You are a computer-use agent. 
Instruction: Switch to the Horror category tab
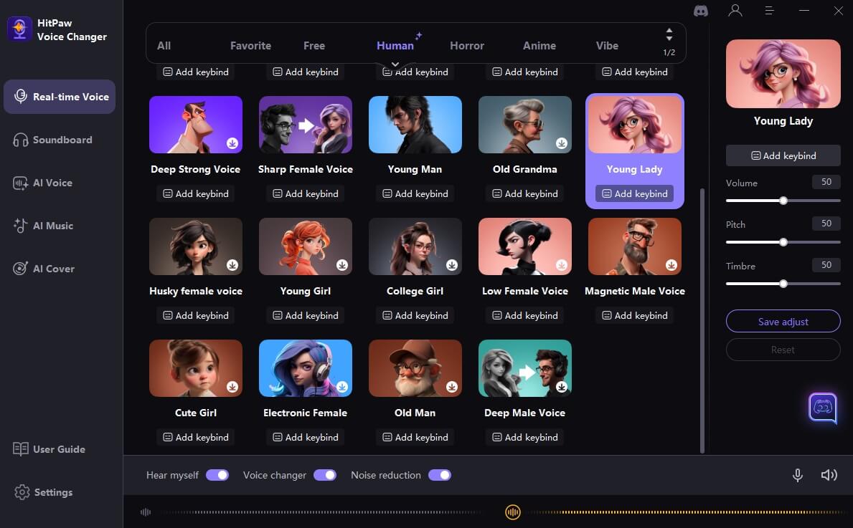[467, 45]
